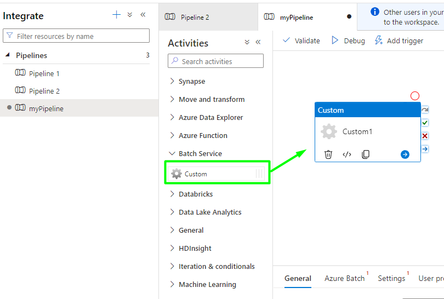Select the Custom1 activity node on canvas
Screen dimensions: 444x299
(368, 132)
